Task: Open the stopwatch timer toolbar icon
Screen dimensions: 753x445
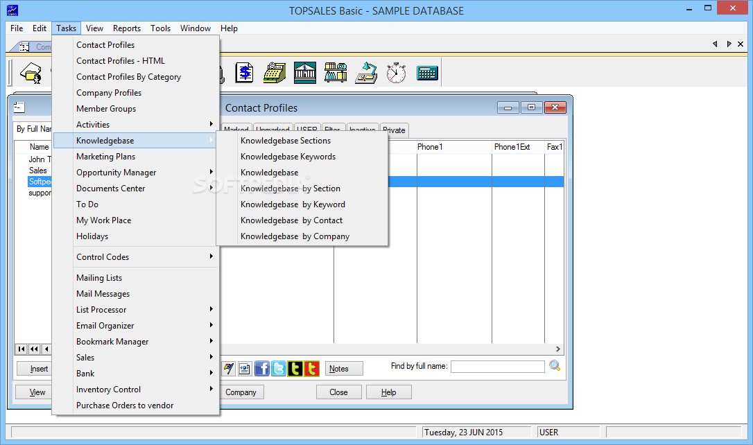Action: (x=396, y=73)
